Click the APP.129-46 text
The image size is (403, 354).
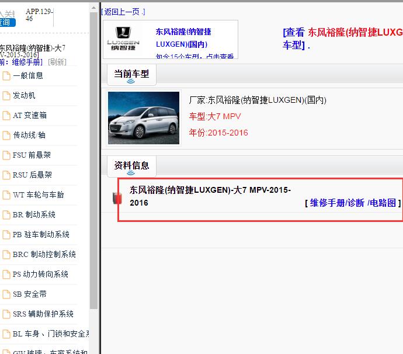39,15
